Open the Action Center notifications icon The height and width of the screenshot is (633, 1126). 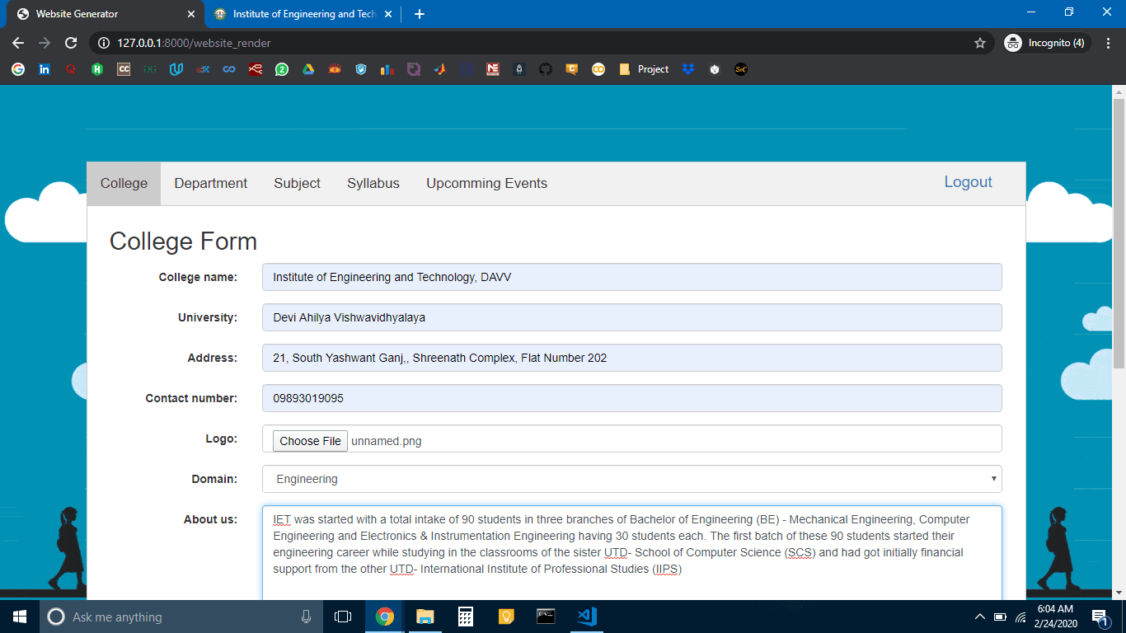(1100, 617)
